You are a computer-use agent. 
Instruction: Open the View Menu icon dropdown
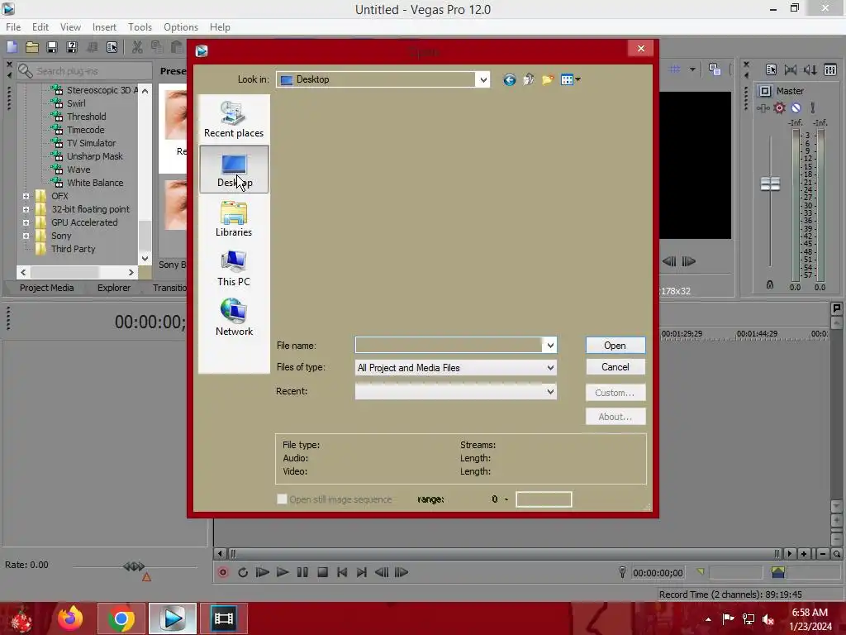(x=570, y=80)
